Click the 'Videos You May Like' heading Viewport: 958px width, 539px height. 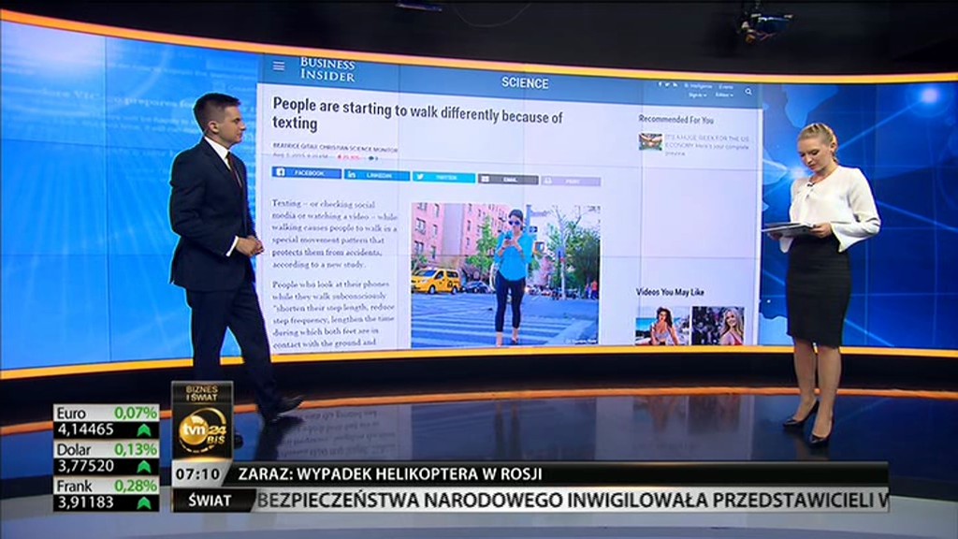670,292
